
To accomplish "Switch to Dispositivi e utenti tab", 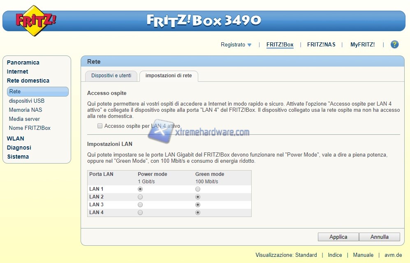I will [111, 76].
